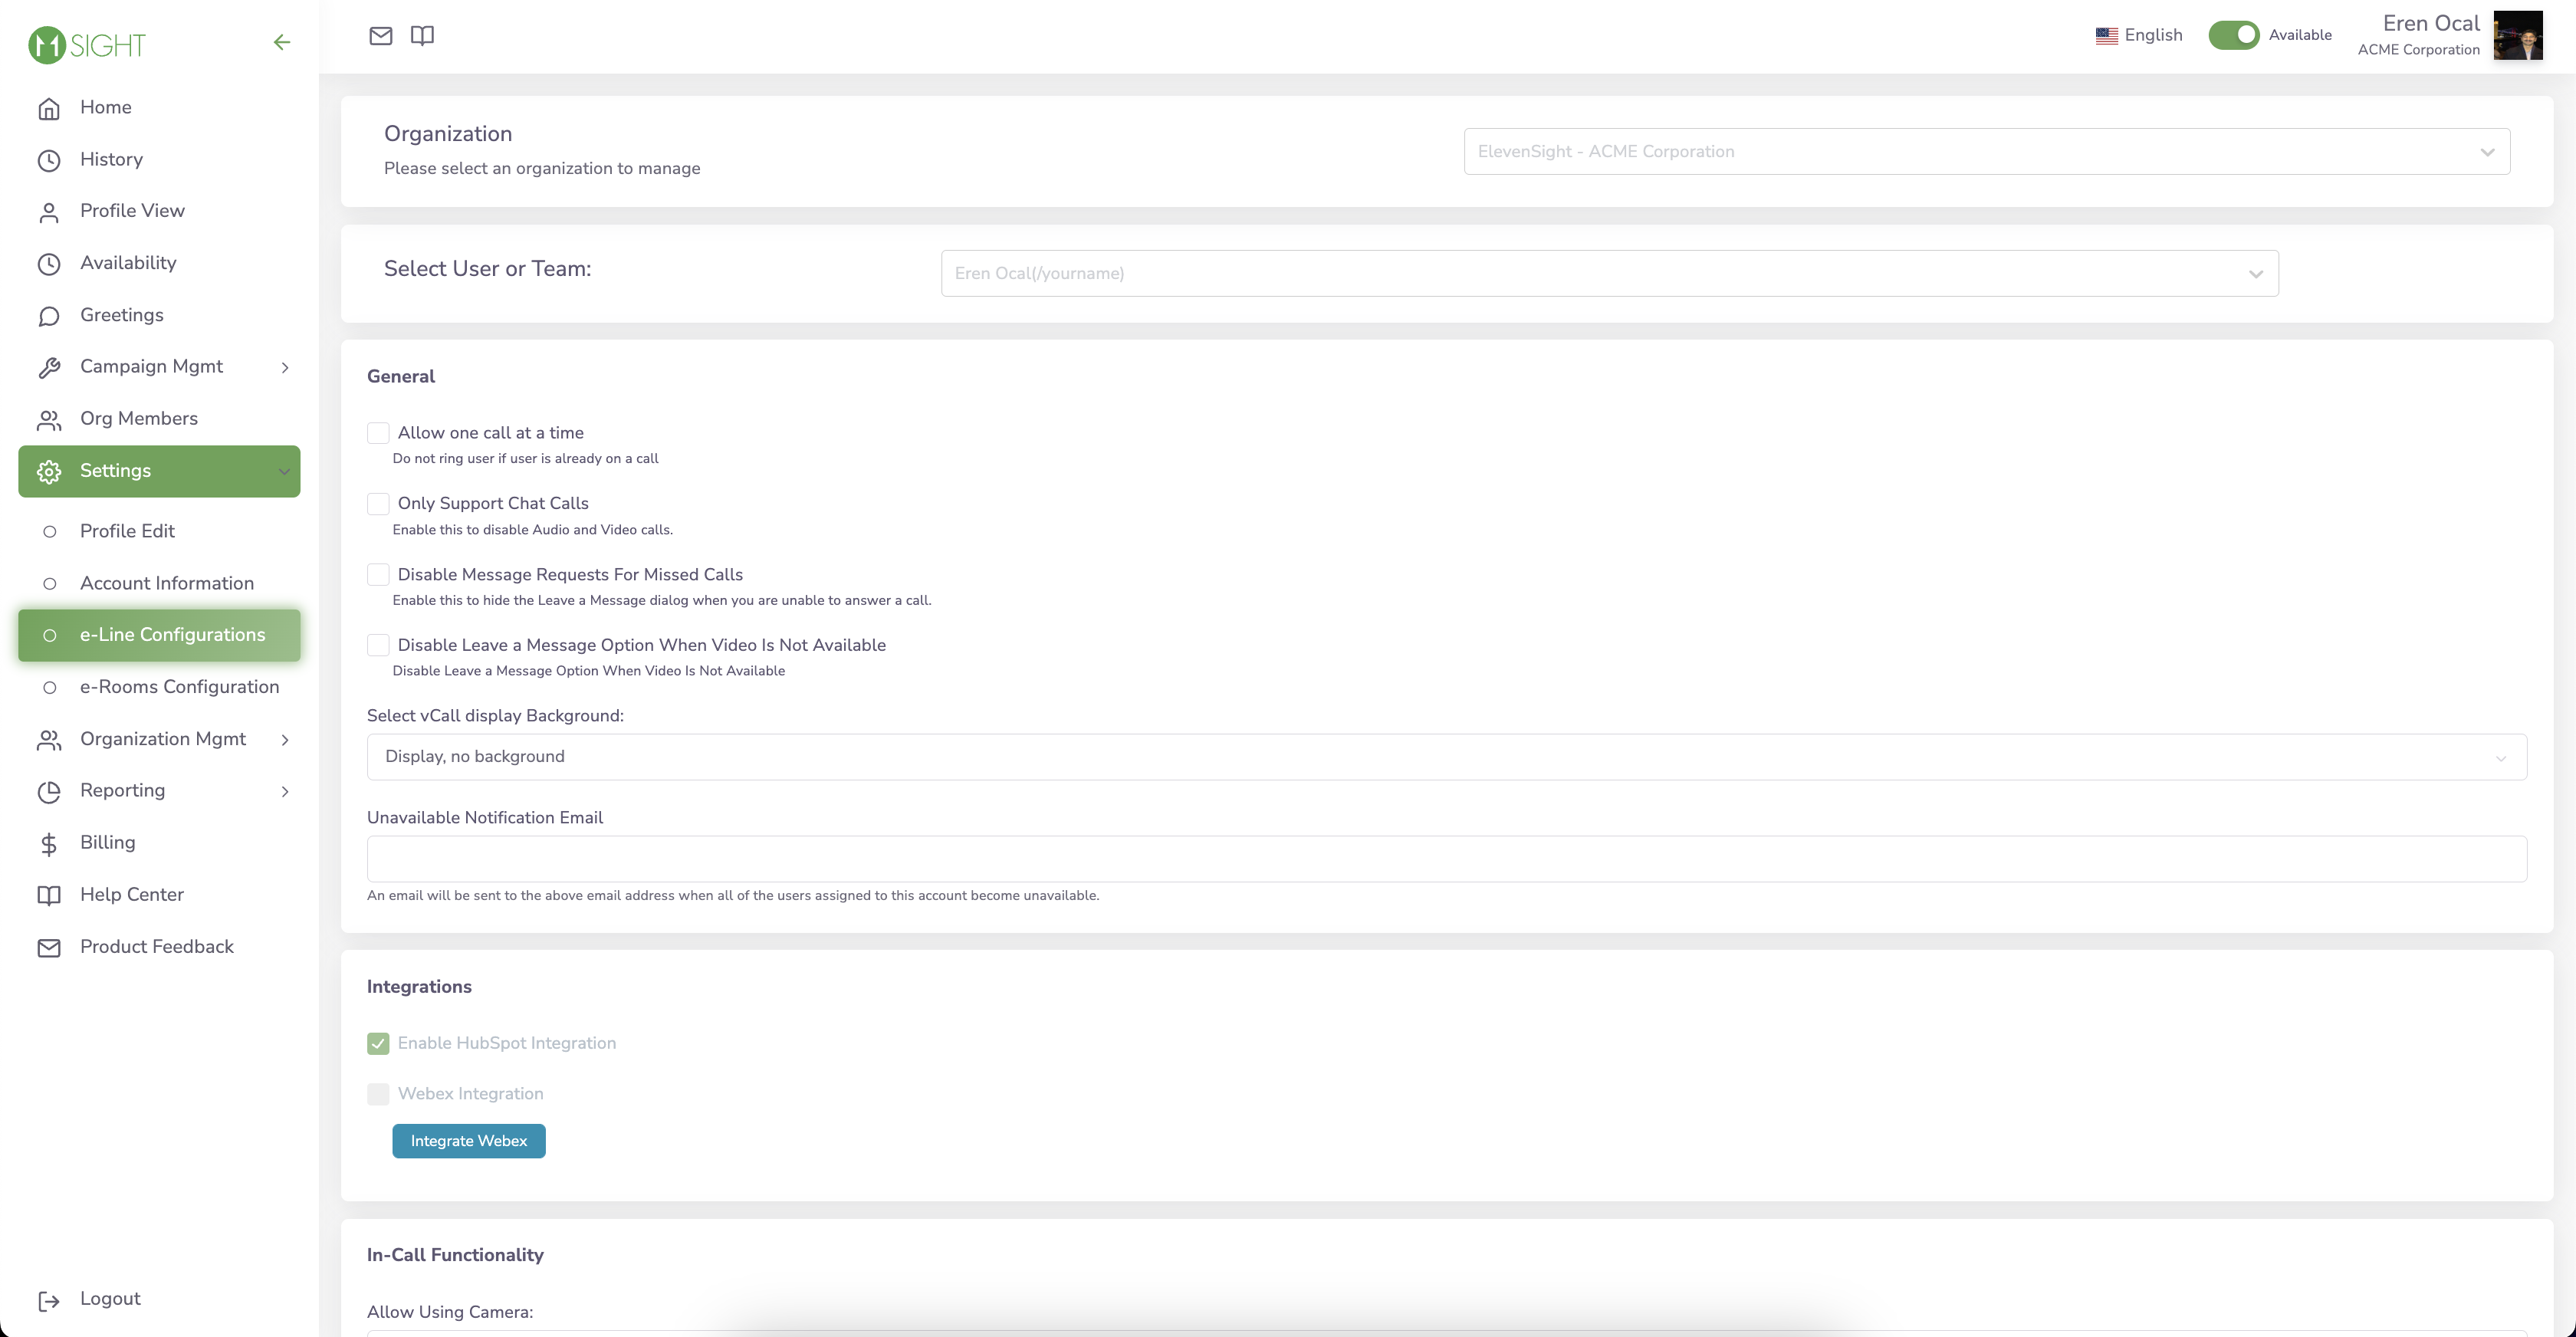This screenshot has height=1337, width=2576.
Task: Check Disable Message Requests For Missed Calls
Action: pyautogui.click(x=378, y=575)
